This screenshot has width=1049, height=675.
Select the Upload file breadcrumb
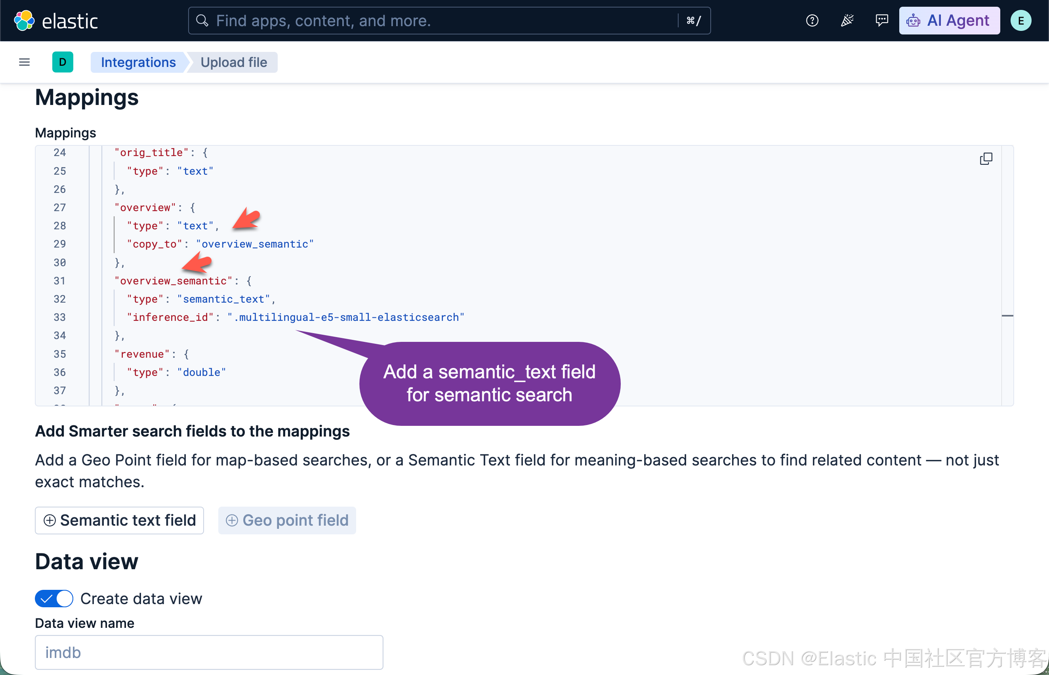[x=234, y=62]
